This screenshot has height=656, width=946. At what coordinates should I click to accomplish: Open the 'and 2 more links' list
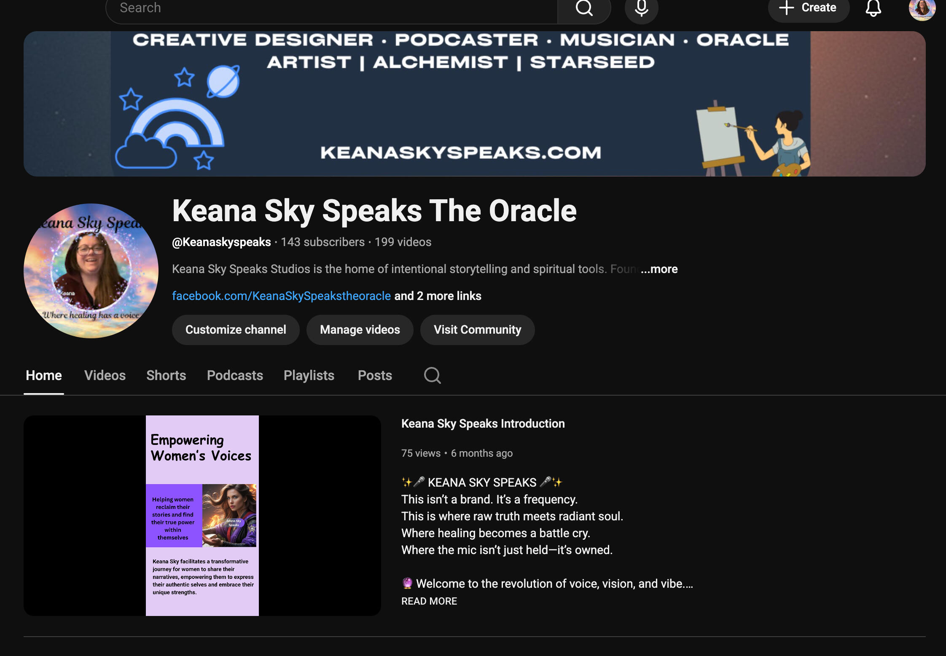[438, 296]
